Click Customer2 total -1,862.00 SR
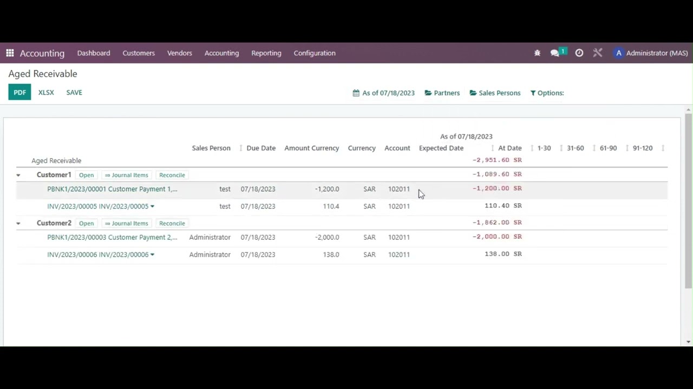The height and width of the screenshot is (389, 693). point(497,222)
